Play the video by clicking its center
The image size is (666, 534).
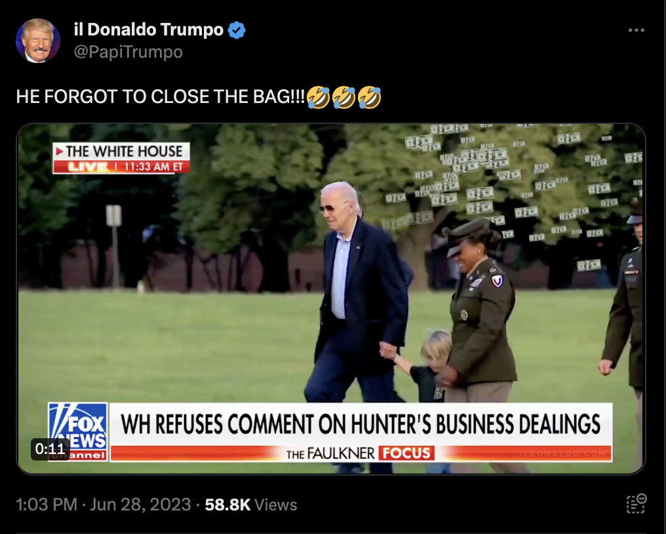tap(331, 299)
